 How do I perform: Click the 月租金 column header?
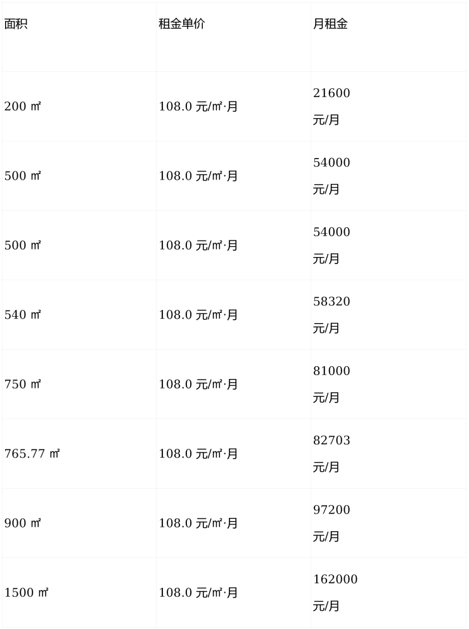(x=330, y=24)
